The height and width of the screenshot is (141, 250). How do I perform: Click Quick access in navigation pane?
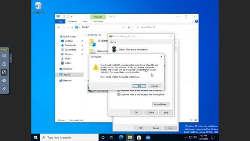[70, 36]
